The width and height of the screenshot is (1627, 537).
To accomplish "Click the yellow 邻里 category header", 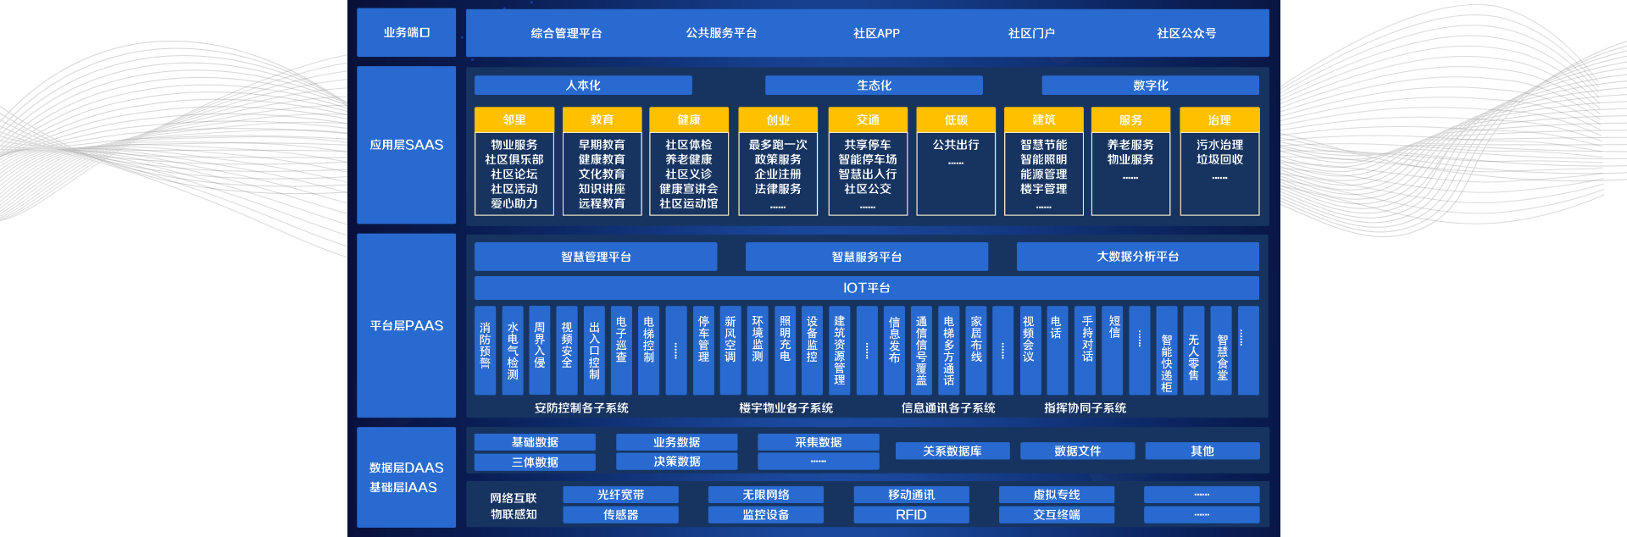I will [514, 119].
